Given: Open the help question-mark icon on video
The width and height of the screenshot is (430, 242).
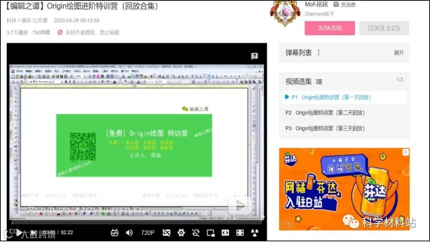Looking at the screenshot, I should point(254,56).
